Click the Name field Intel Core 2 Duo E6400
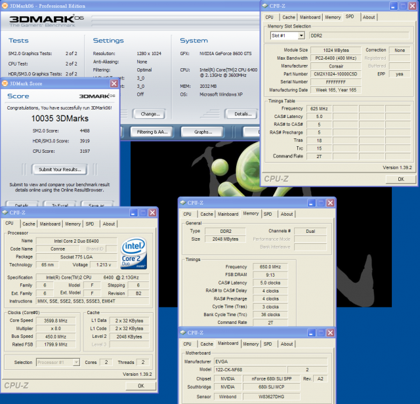420x404 pixels. (x=76, y=241)
